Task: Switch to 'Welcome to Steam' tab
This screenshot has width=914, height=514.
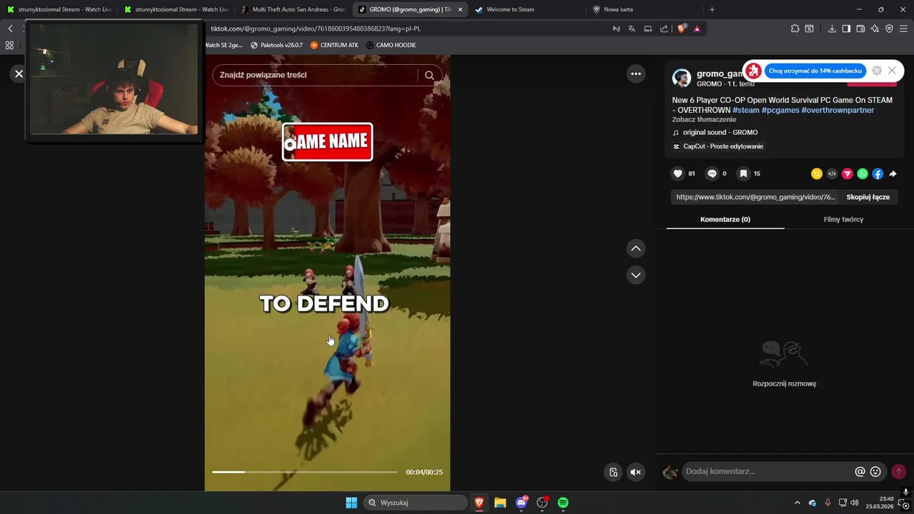Action: (x=527, y=9)
